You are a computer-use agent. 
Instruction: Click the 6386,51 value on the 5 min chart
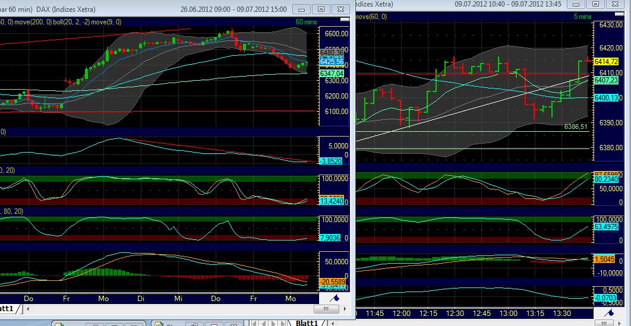click(576, 126)
